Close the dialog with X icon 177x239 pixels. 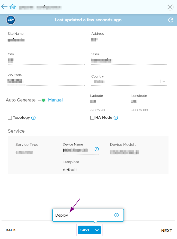pyautogui.click(x=170, y=7)
